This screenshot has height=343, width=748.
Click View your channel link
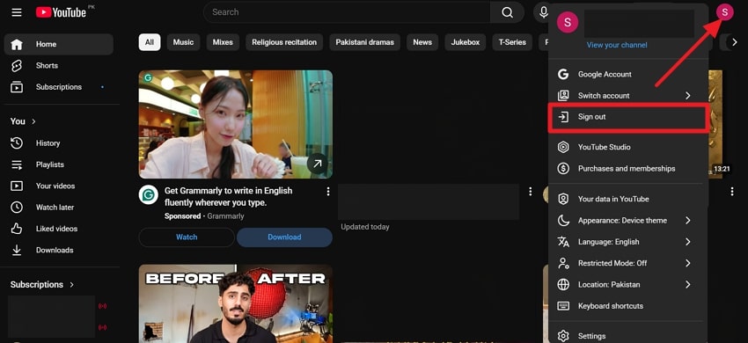[617, 46]
